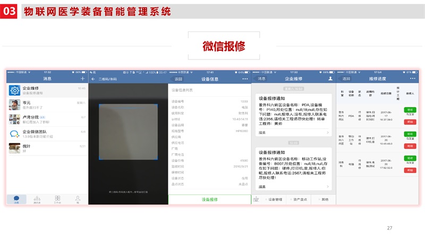425x239 pixels.
Task: Open the three-dot menu on 维修进度 screen
Action: [413, 79]
